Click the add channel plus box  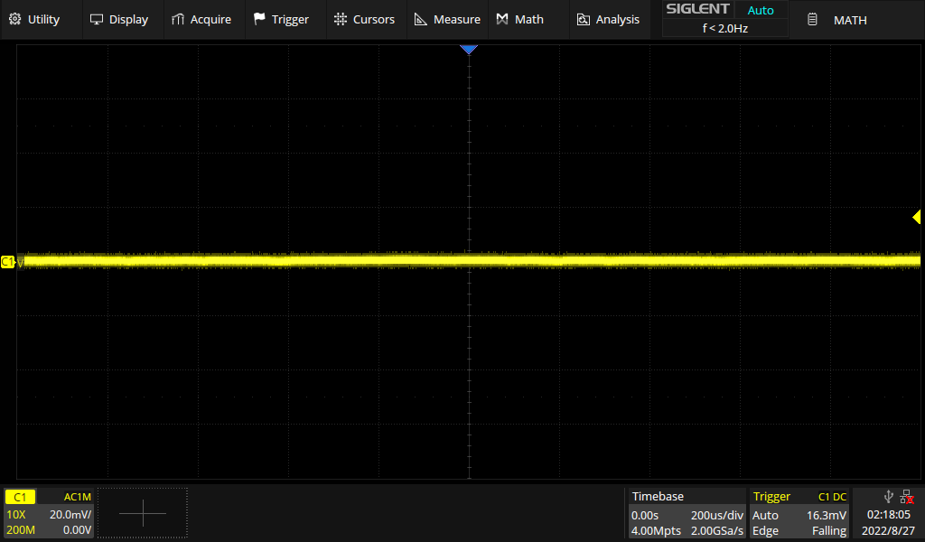coord(142,513)
